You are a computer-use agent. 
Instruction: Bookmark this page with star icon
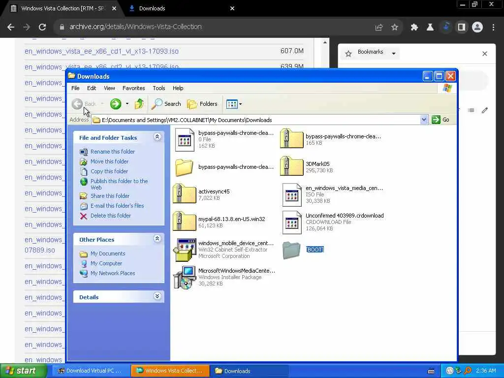pos(394,28)
